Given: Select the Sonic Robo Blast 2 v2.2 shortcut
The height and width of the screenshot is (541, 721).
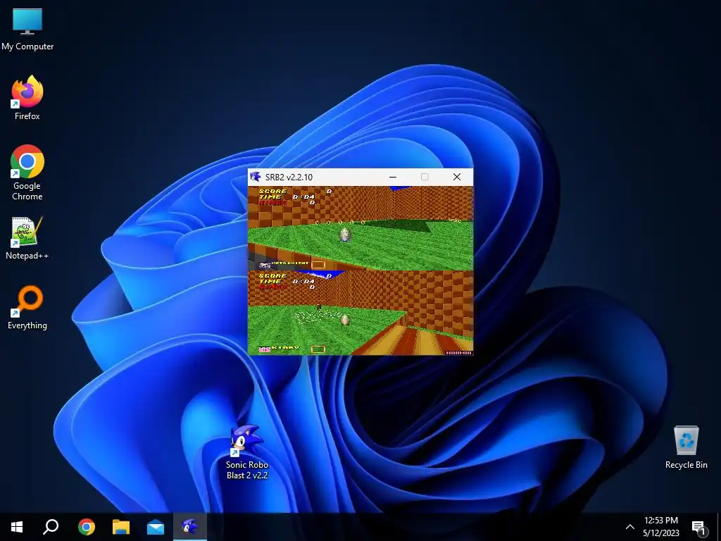Looking at the screenshot, I should point(247,452).
